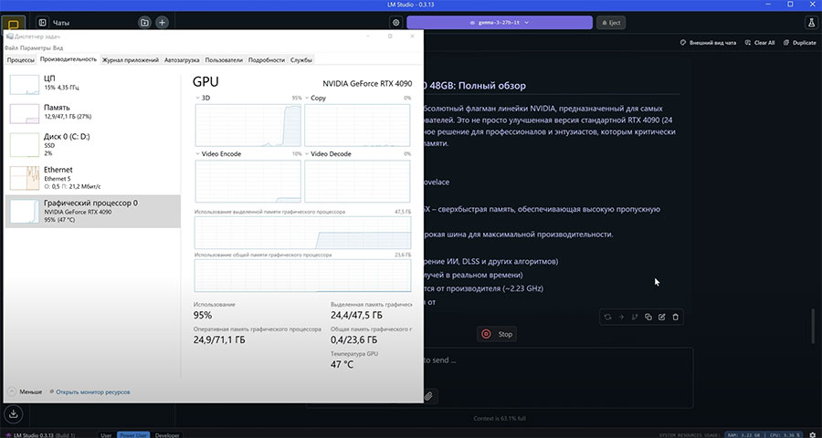
Task: Open the Файл menu in Task Manager
Action: [11, 47]
